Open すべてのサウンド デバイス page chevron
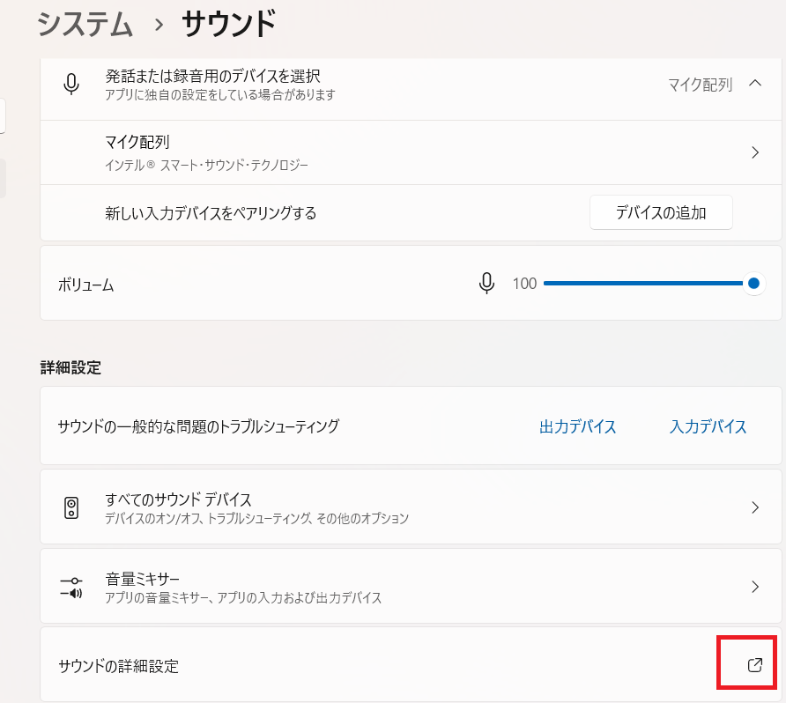786x703 pixels. click(755, 507)
